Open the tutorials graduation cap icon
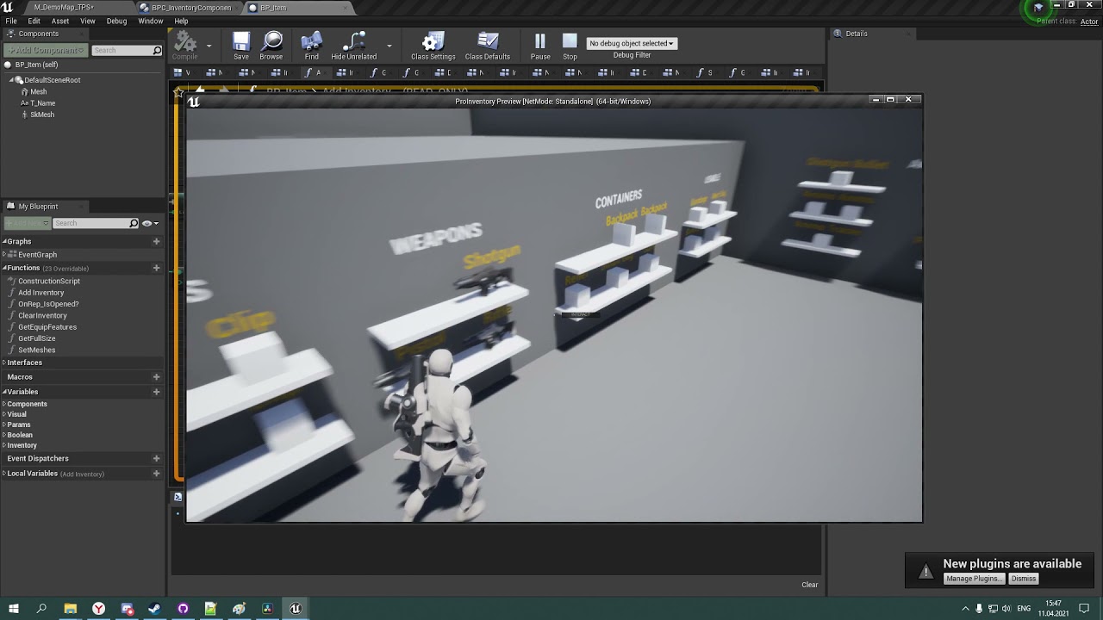The width and height of the screenshot is (1103, 620). pos(1038,8)
